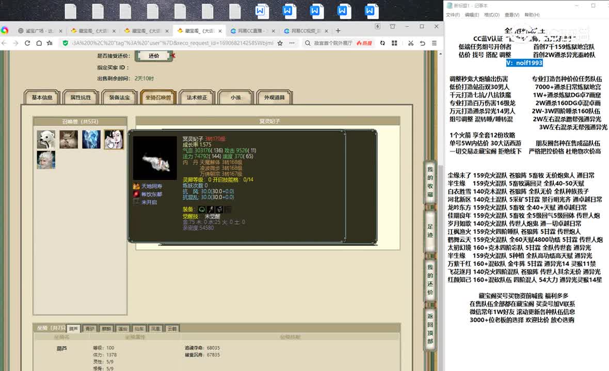Click the 帐饮东都 skill icon
The height and width of the screenshot is (371, 609).
pos(136,194)
